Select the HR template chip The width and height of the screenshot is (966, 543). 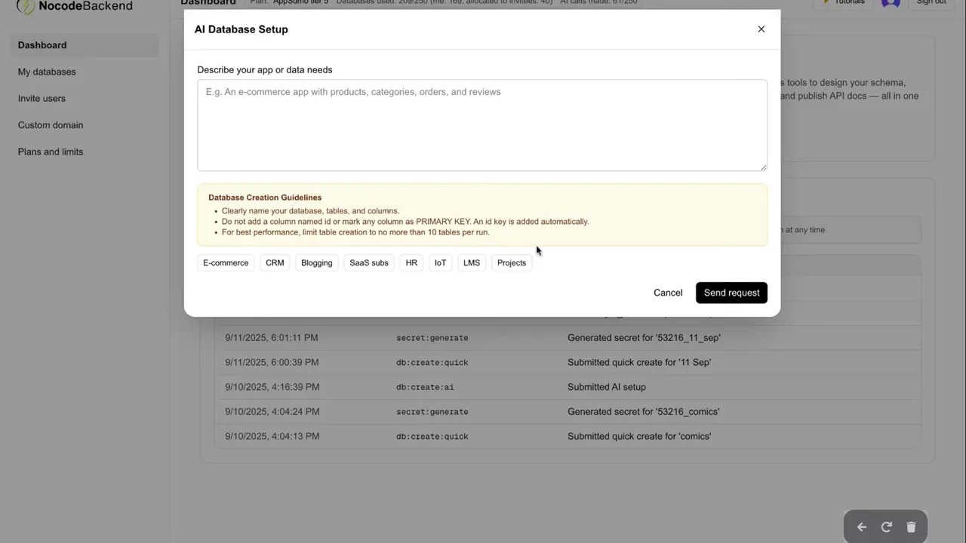coord(411,263)
